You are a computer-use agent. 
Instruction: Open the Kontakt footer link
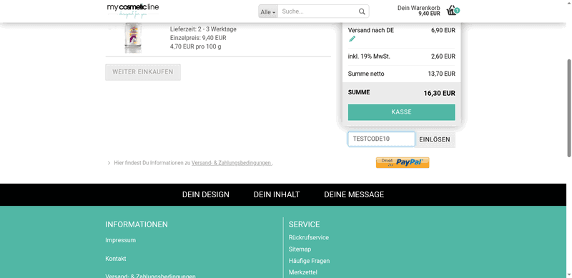pyautogui.click(x=116, y=258)
